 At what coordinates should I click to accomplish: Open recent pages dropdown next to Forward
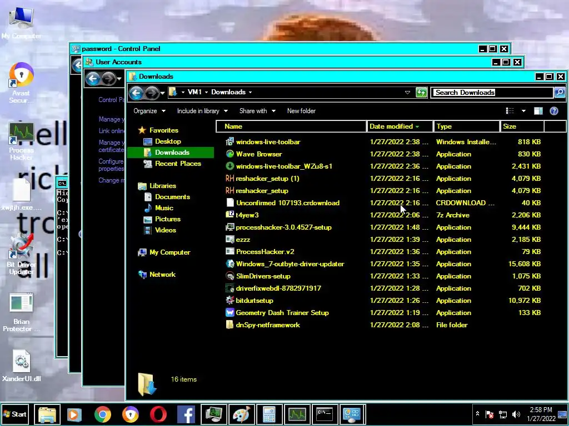click(163, 93)
